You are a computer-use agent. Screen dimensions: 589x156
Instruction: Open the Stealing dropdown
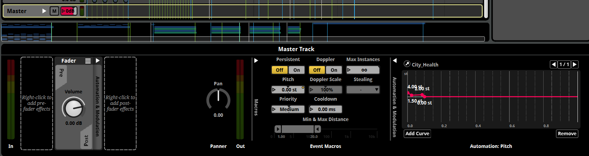coord(363,90)
